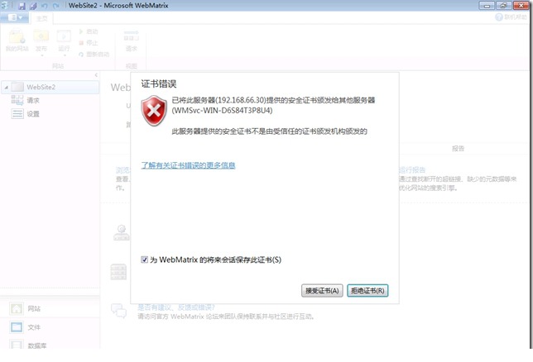533x362 pixels.
Task: Open the Run Report (运行报告) link
Action: [x=412, y=169]
